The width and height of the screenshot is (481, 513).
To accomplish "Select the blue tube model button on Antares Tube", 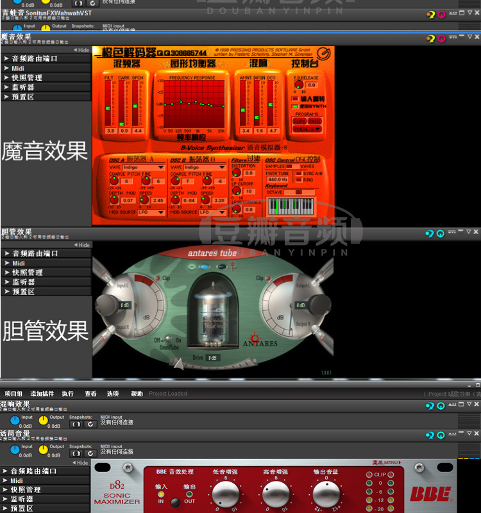I will pyautogui.click(x=204, y=267).
